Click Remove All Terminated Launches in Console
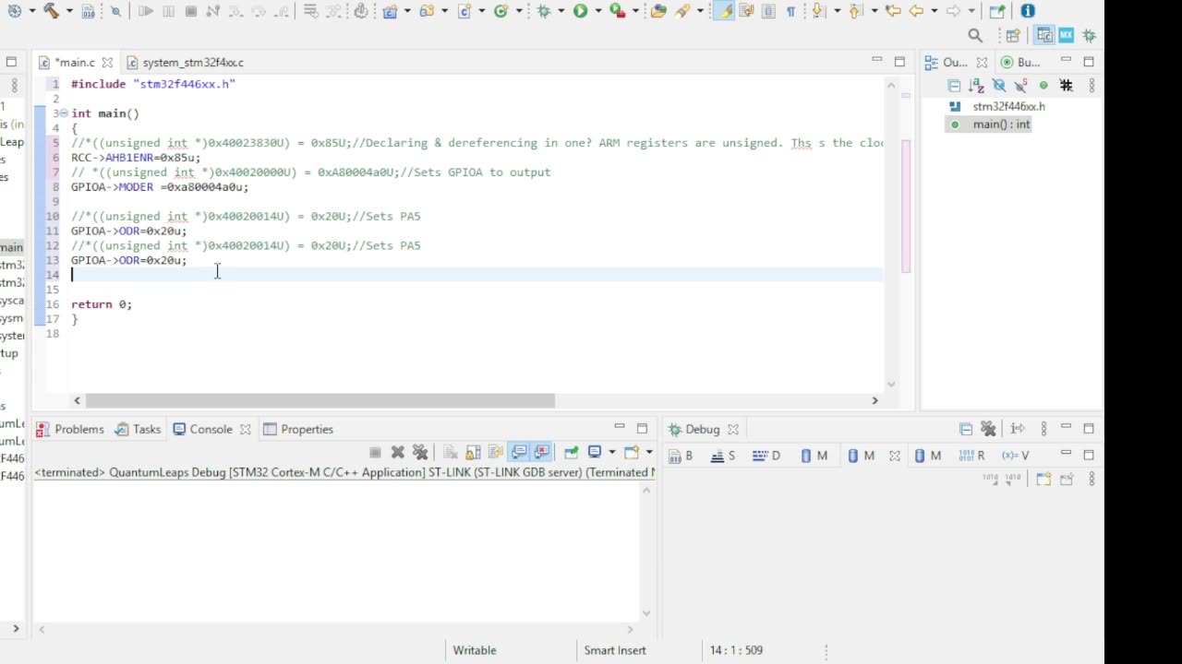Screen dimensions: 1182x664 [420, 452]
